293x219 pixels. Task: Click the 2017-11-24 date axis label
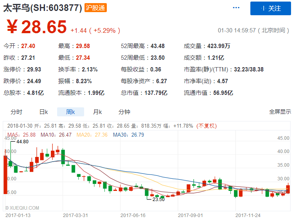pyautogui.click(x=248, y=215)
